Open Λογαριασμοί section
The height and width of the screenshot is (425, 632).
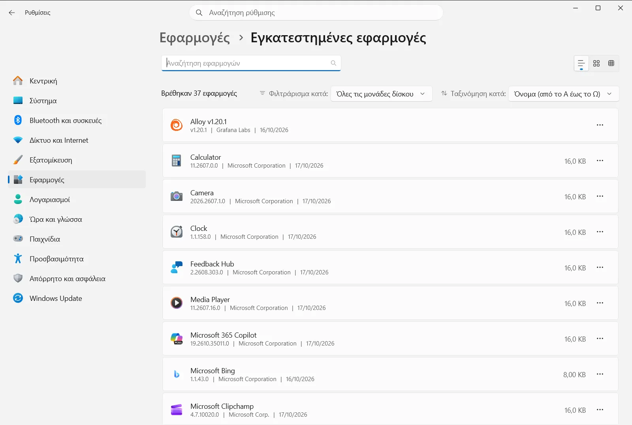77,199
